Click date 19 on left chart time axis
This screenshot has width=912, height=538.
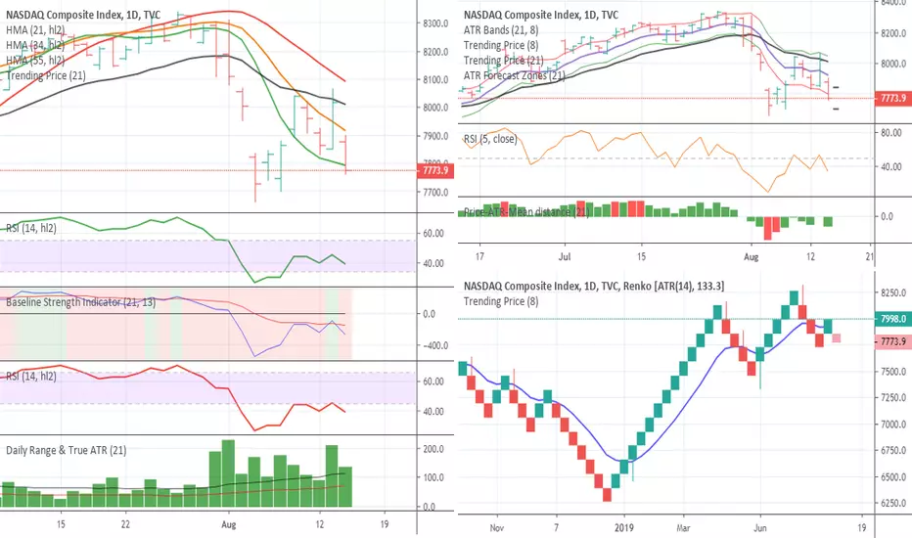click(384, 524)
